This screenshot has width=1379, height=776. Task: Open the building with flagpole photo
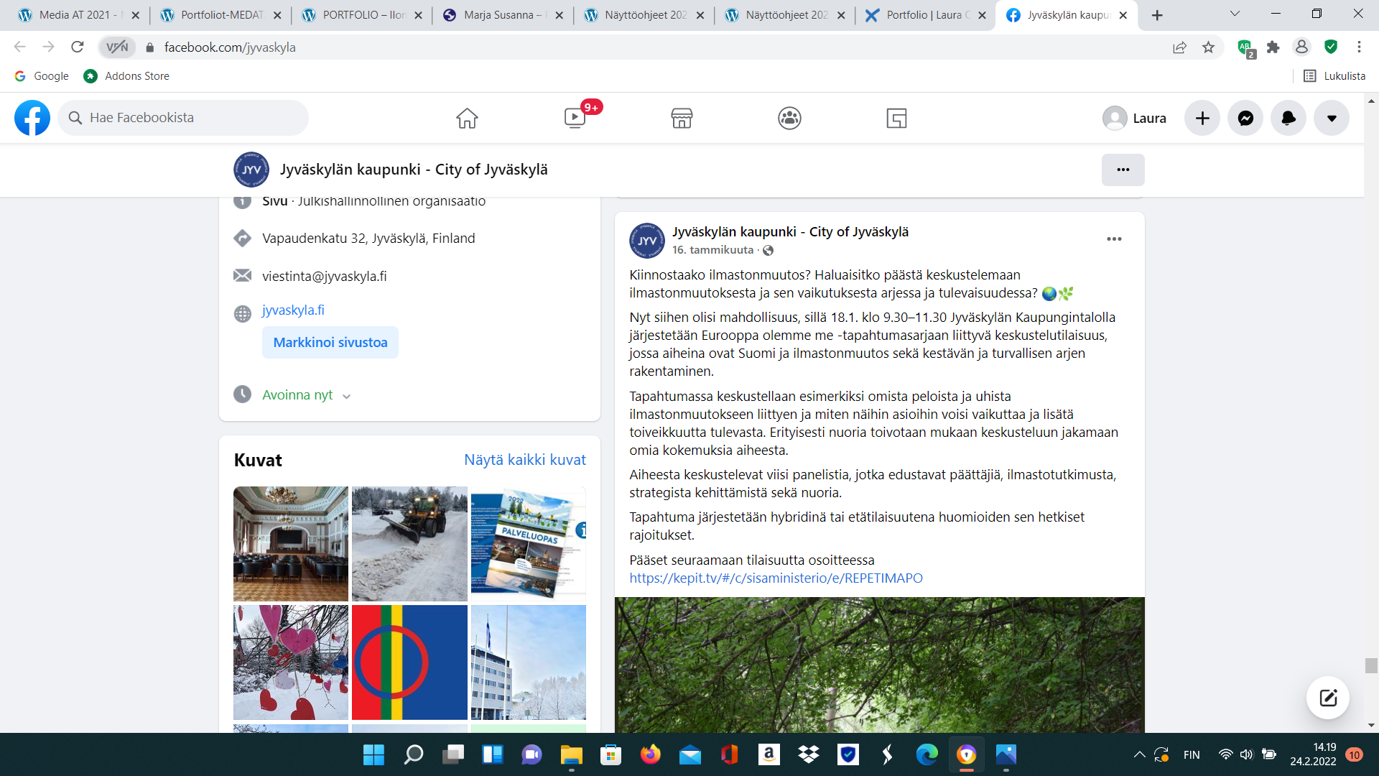[x=529, y=662]
